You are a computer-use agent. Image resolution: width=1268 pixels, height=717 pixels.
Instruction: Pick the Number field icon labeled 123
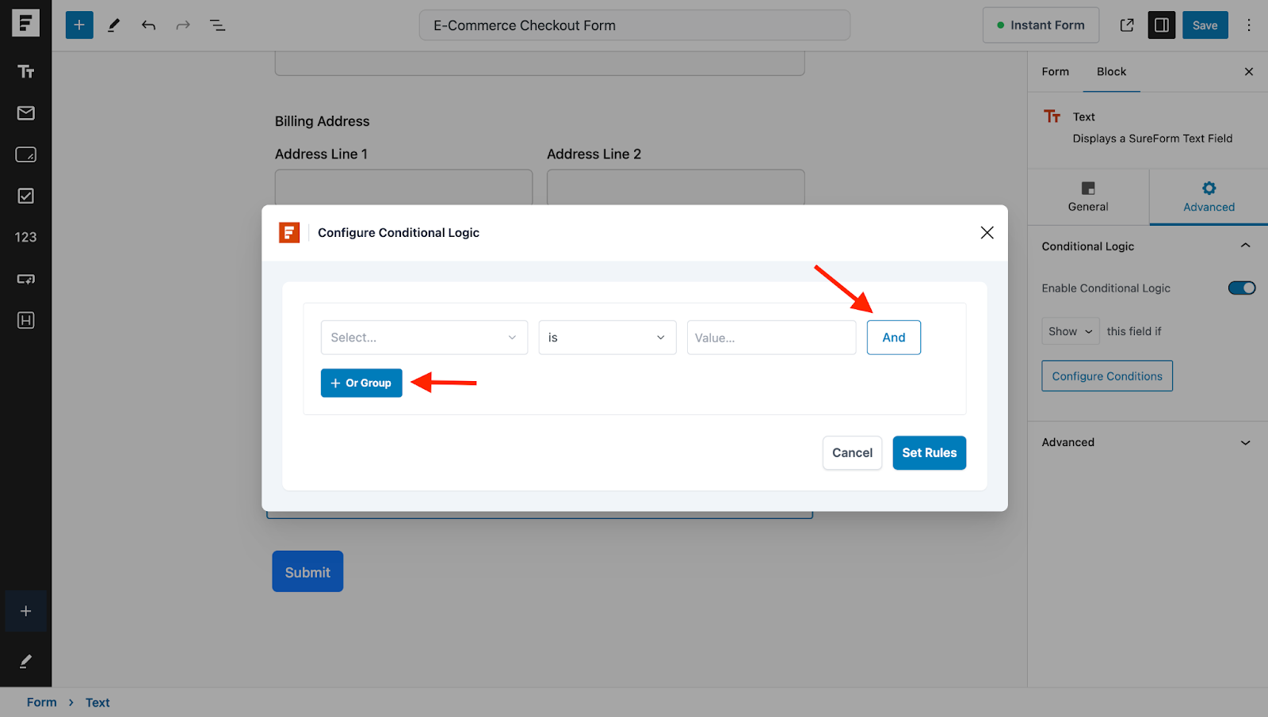point(25,238)
